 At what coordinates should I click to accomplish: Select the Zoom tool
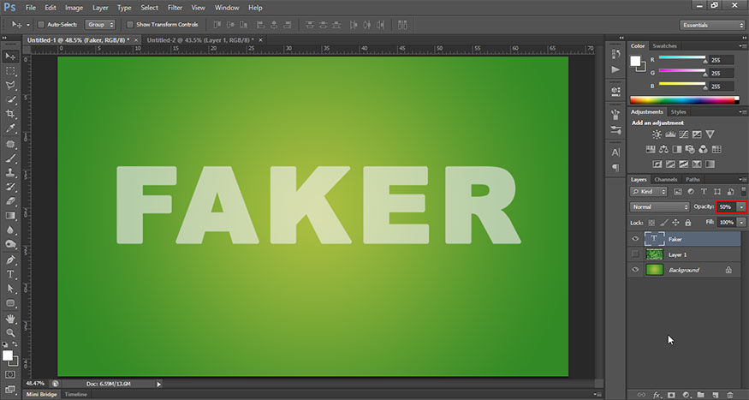tap(10, 332)
